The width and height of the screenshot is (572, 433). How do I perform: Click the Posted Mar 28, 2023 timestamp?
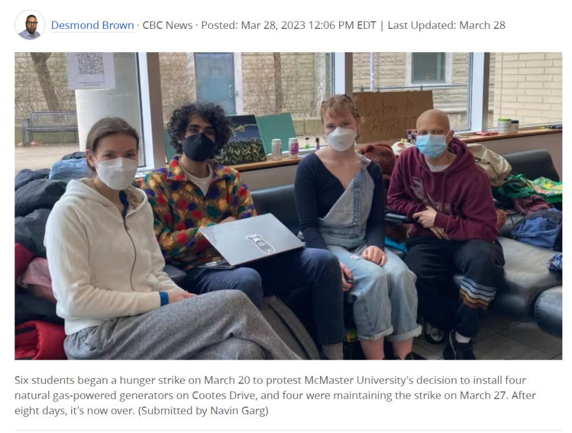289,25
